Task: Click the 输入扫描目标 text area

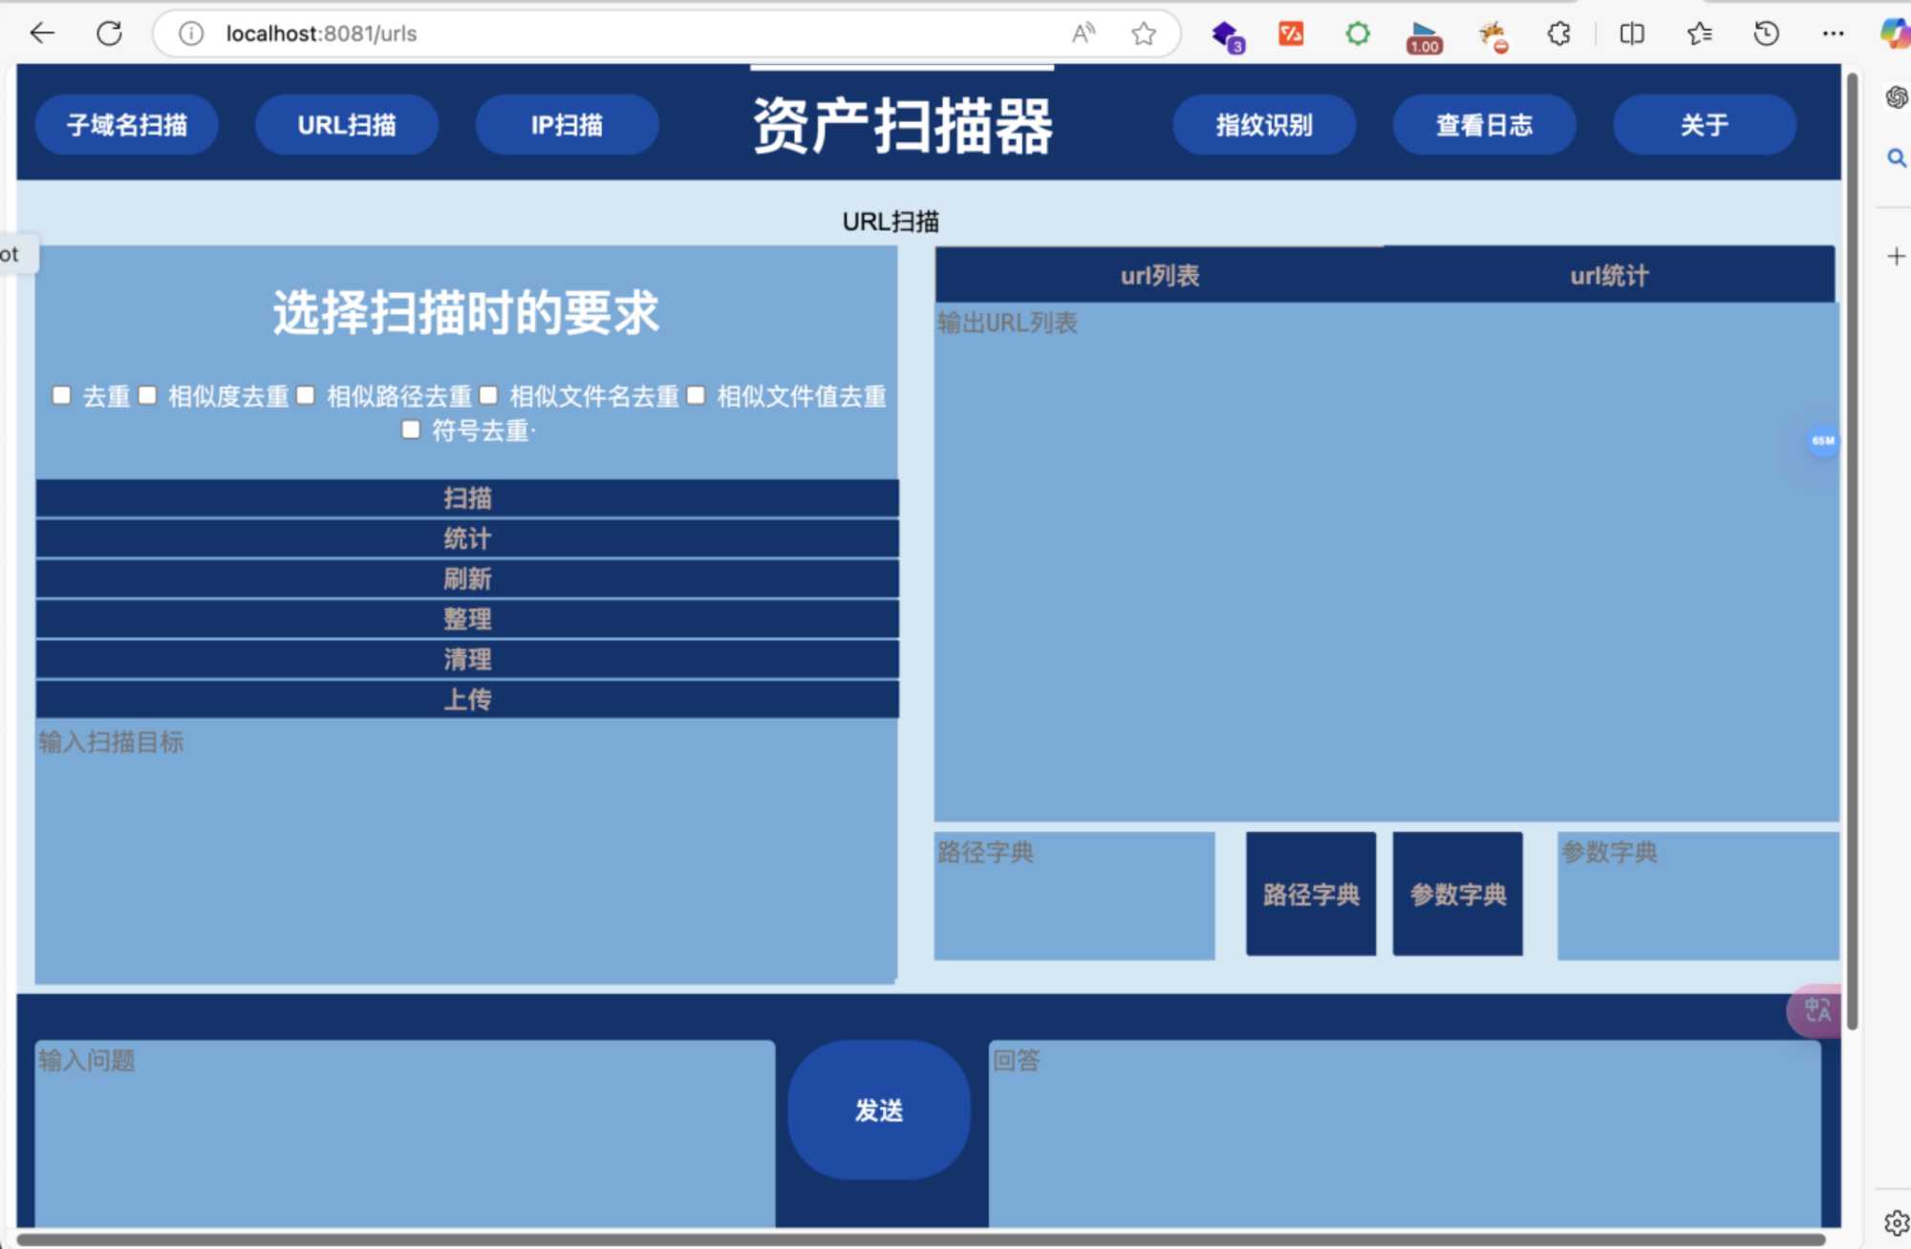Action: [x=465, y=850]
